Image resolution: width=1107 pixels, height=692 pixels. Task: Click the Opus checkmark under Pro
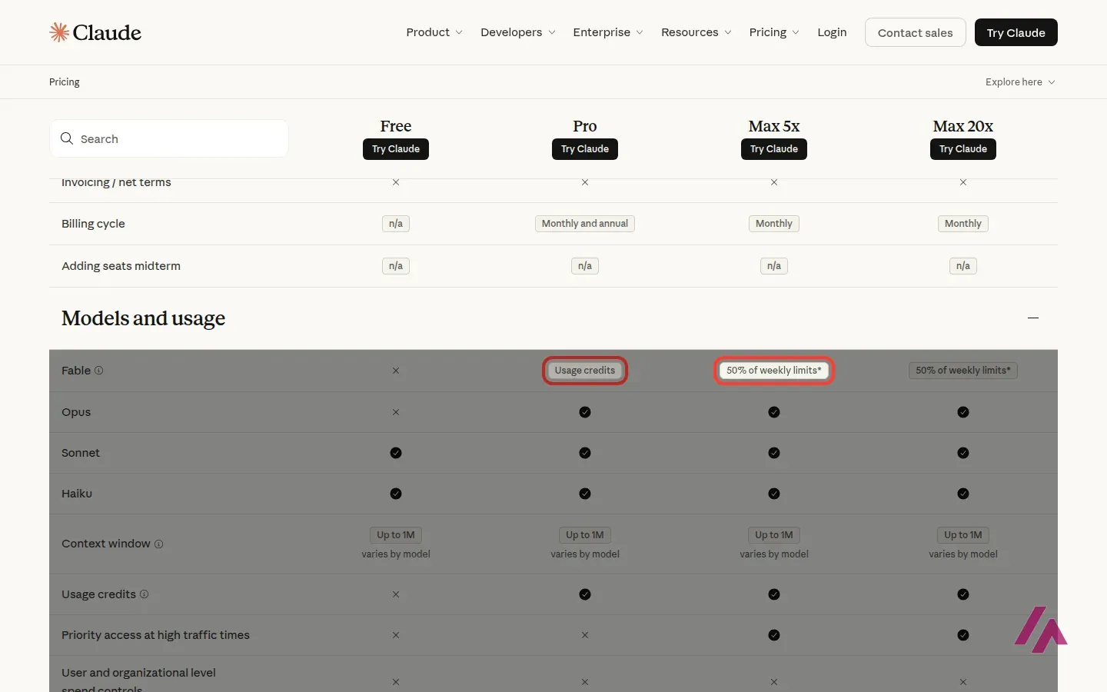[585, 412]
